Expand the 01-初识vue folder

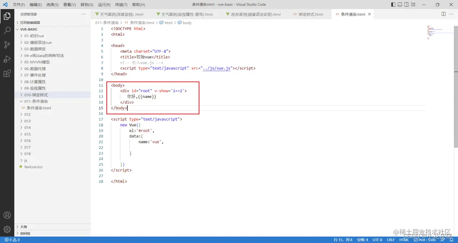[52, 36]
